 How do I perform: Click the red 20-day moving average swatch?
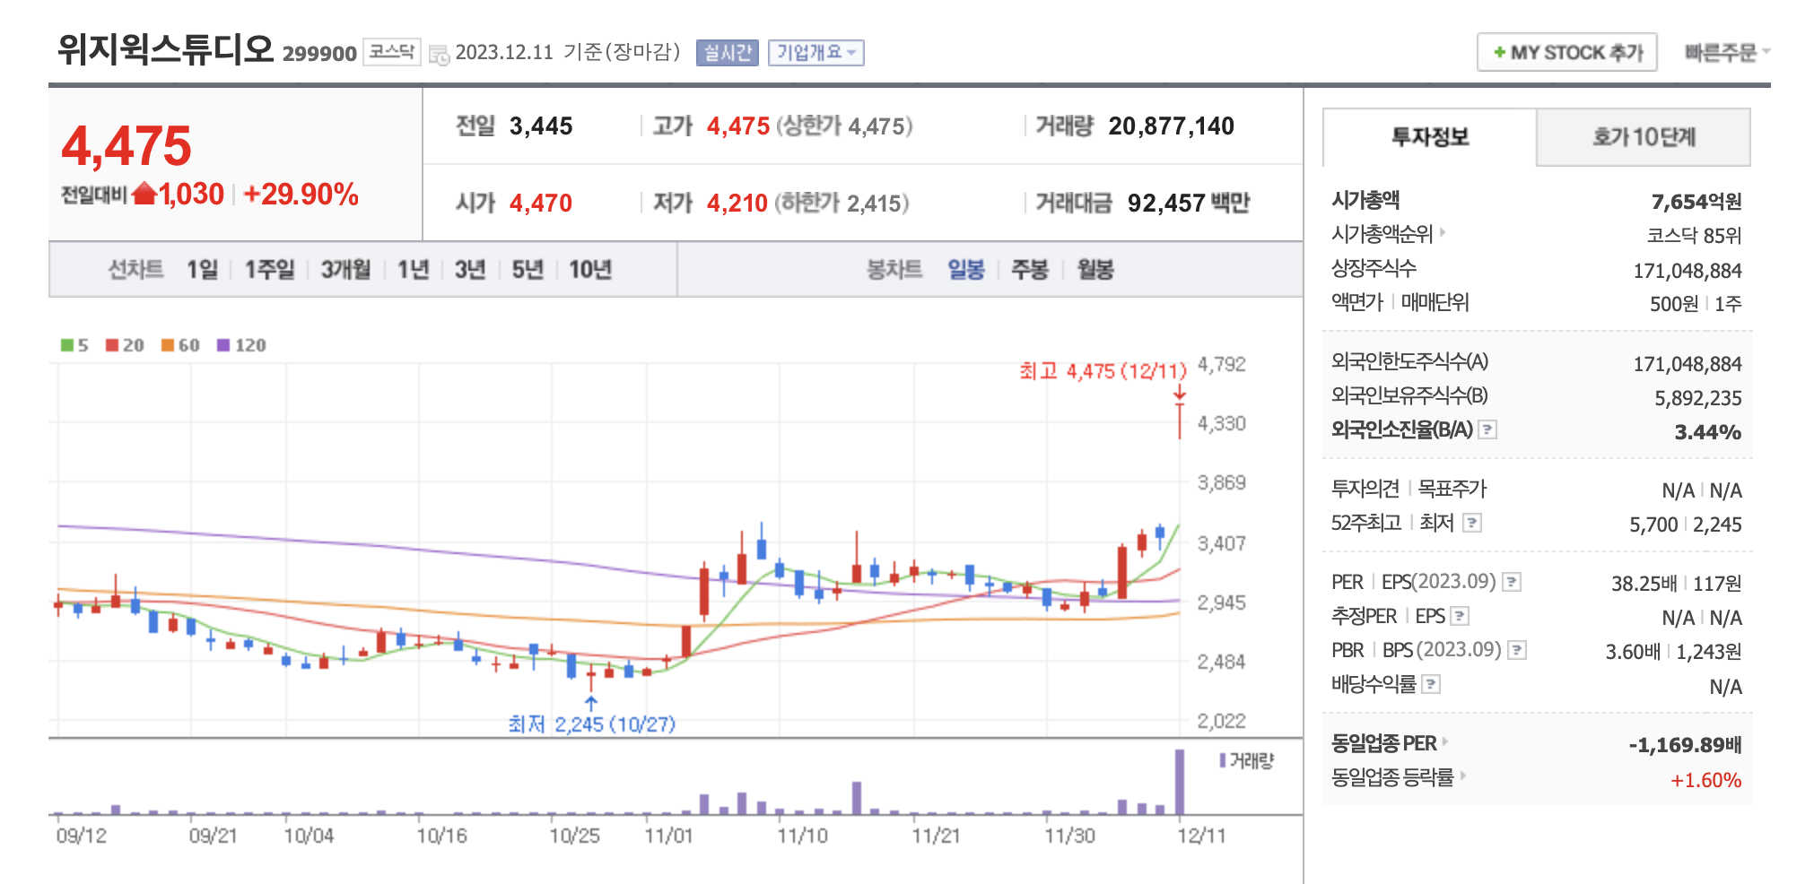coord(112,345)
